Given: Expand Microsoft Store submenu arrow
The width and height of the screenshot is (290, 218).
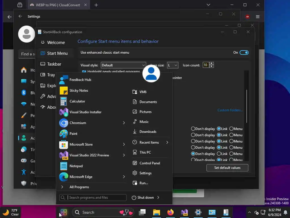Looking at the screenshot, I should [124, 144].
